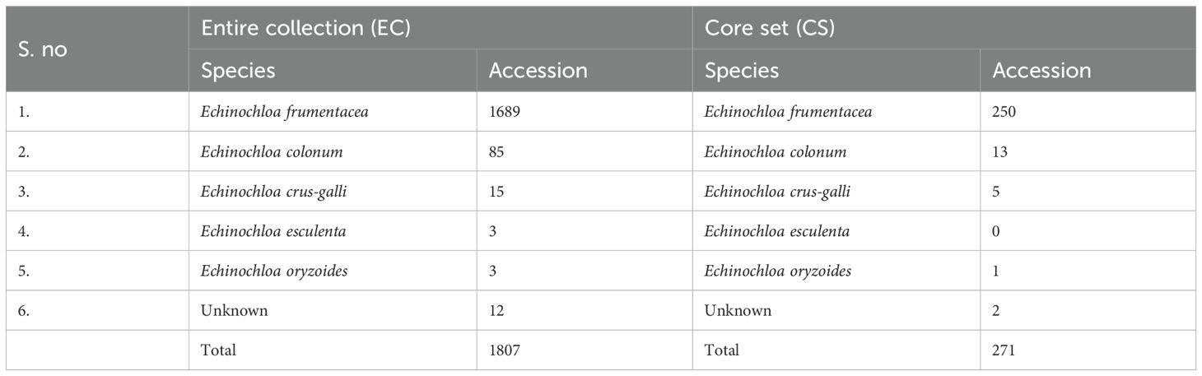This screenshot has width=1202, height=376.
Task: Click Echinochloa colonum in Core set column
Action: [x=775, y=152]
